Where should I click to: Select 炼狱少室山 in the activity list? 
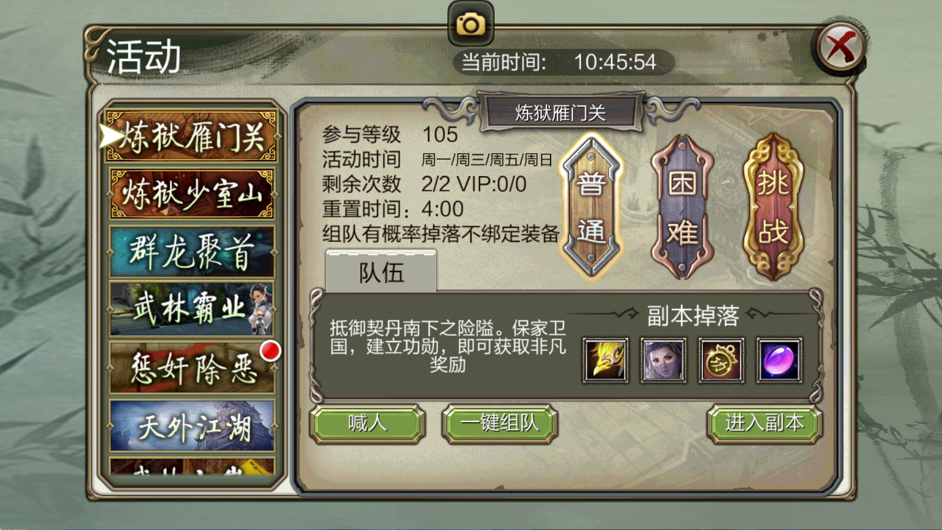tap(191, 194)
